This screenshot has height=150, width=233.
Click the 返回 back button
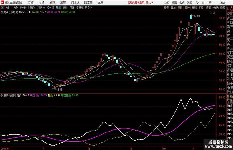(x=223, y=8)
